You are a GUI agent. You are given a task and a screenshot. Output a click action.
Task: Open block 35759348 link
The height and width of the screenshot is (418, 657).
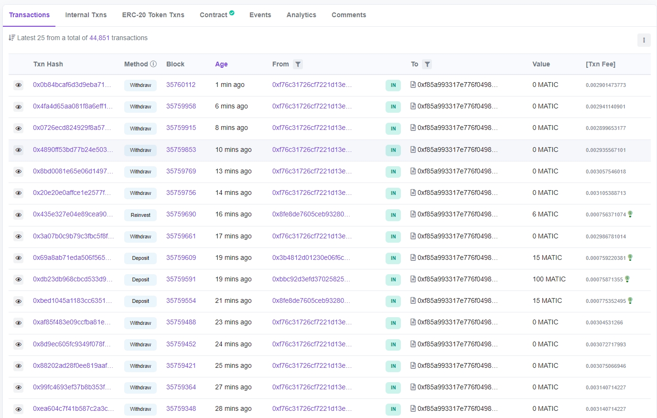tap(181, 408)
